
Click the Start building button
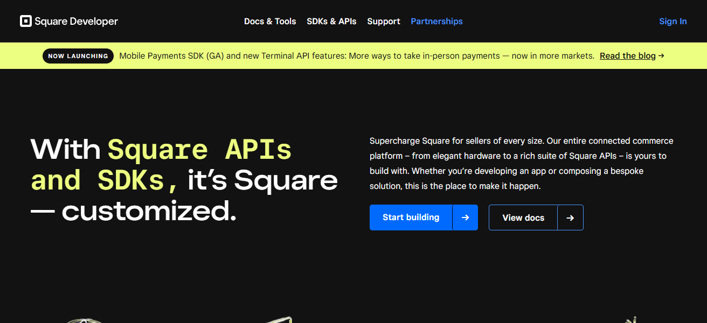pyautogui.click(x=411, y=217)
